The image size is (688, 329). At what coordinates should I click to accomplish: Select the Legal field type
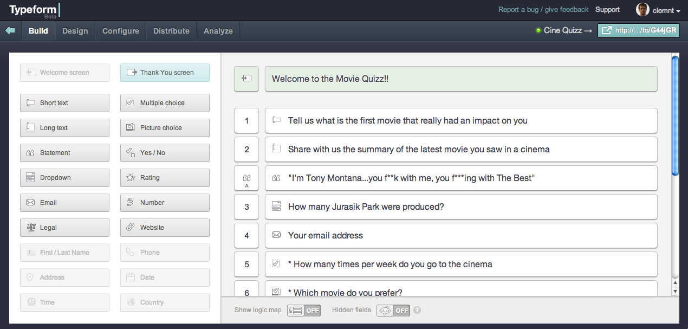coord(64,227)
